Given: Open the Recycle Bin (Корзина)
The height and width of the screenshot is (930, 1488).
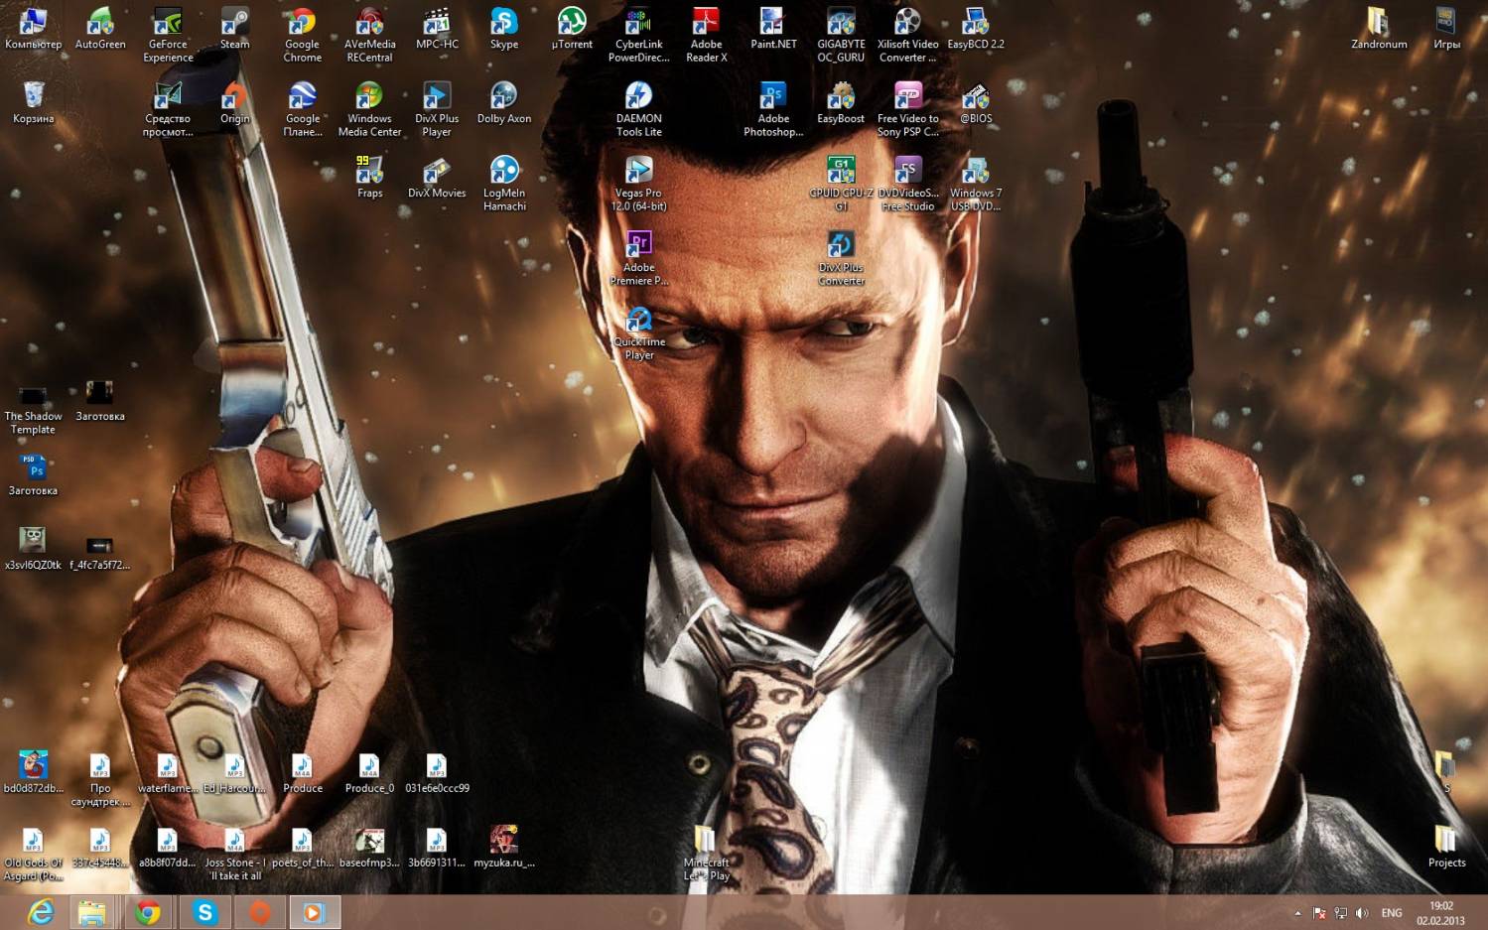Looking at the screenshot, I should coord(33,103).
